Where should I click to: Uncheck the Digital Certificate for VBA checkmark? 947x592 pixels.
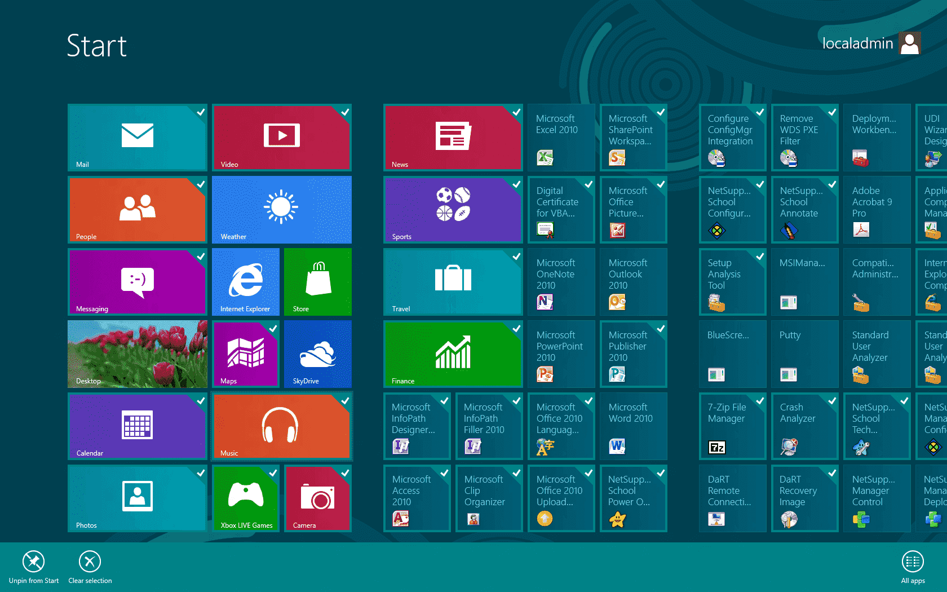pyautogui.click(x=588, y=184)
